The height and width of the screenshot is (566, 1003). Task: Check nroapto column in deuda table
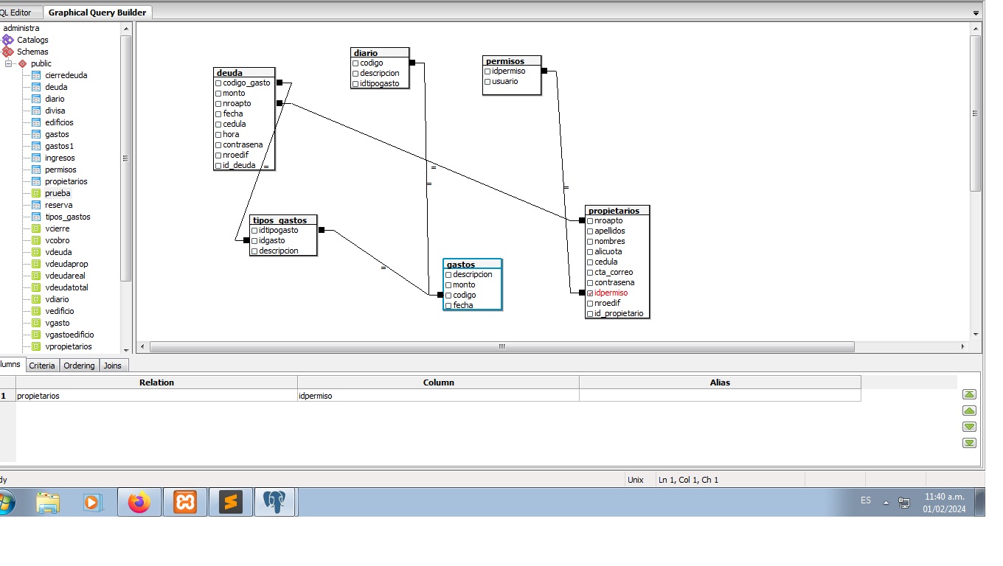point(218,104)
